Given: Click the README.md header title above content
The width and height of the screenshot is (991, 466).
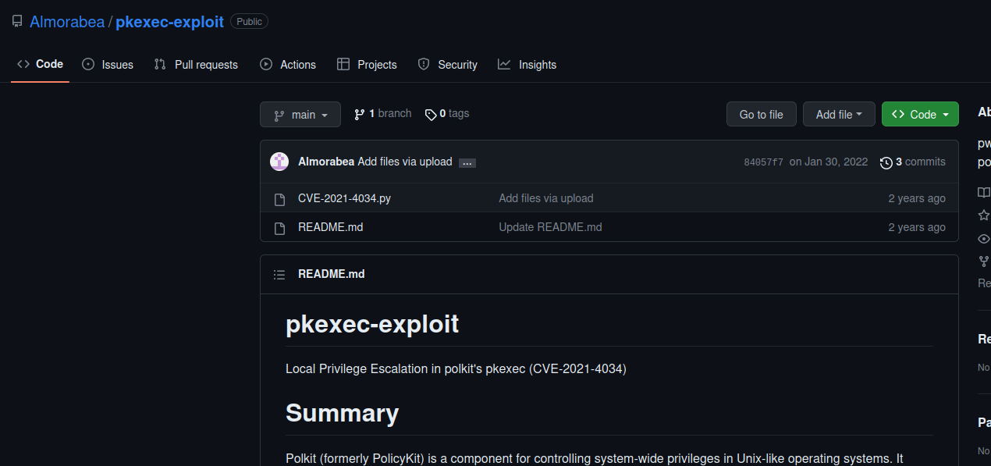Looking at the screenshot, I should [x=331, y=274].
